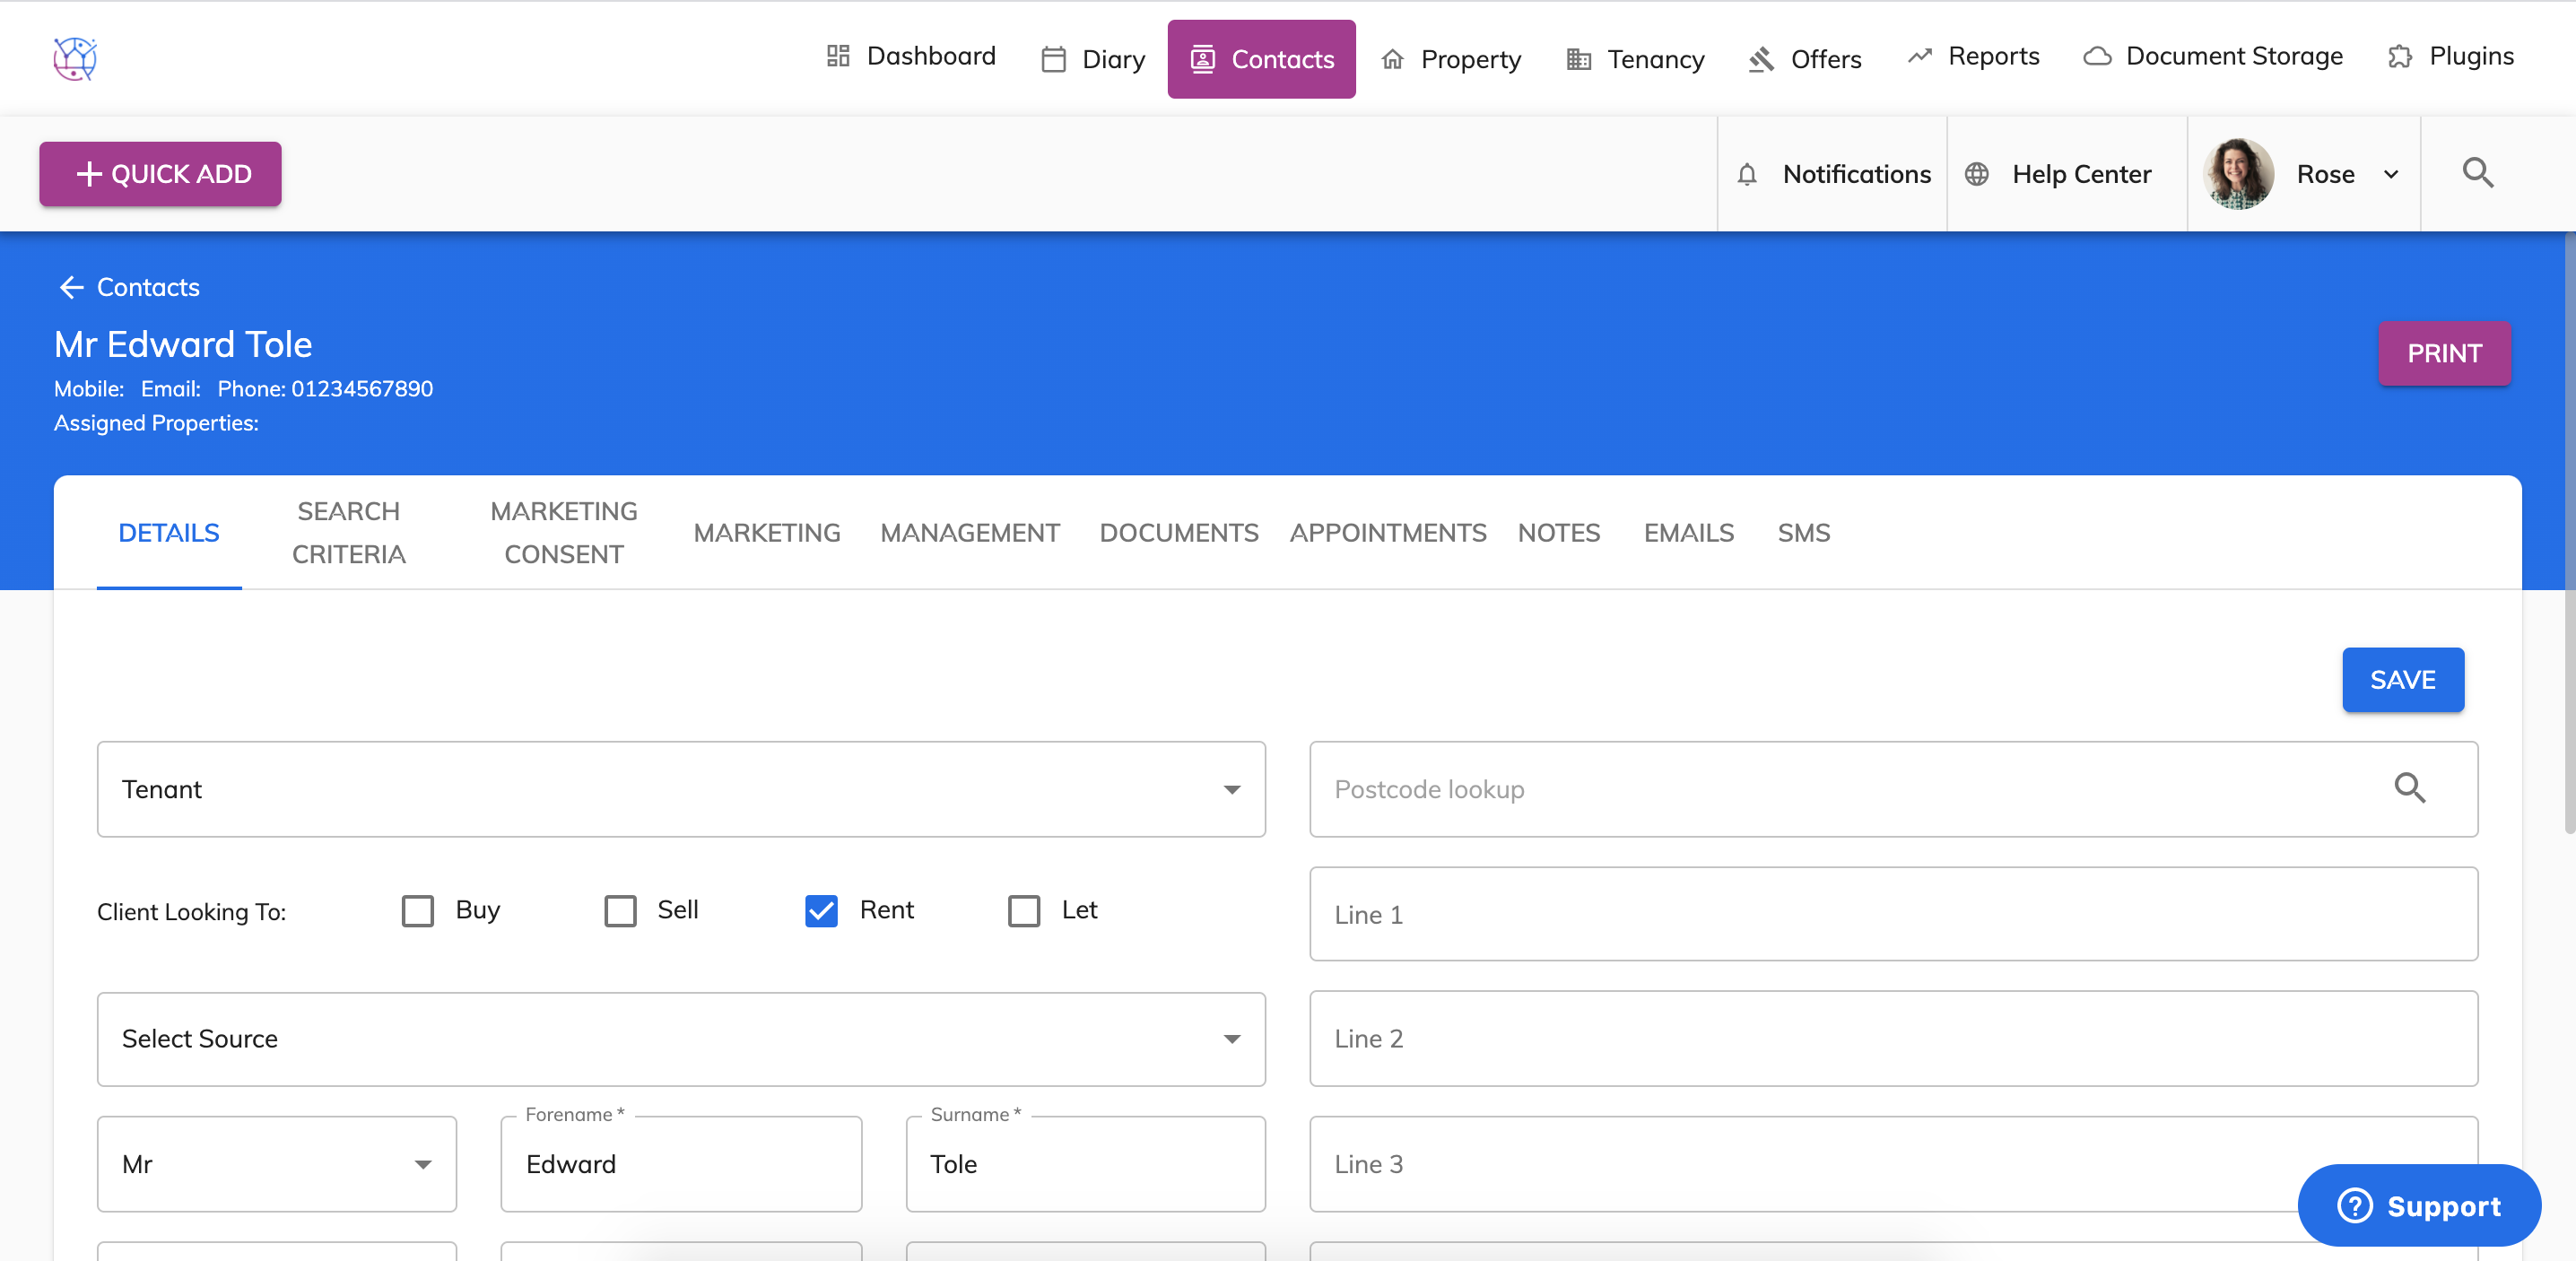The width and height of the screenshot is (2576, 1261).
Task: Open the Appointments tab
Action: [x=1387, y=532]
